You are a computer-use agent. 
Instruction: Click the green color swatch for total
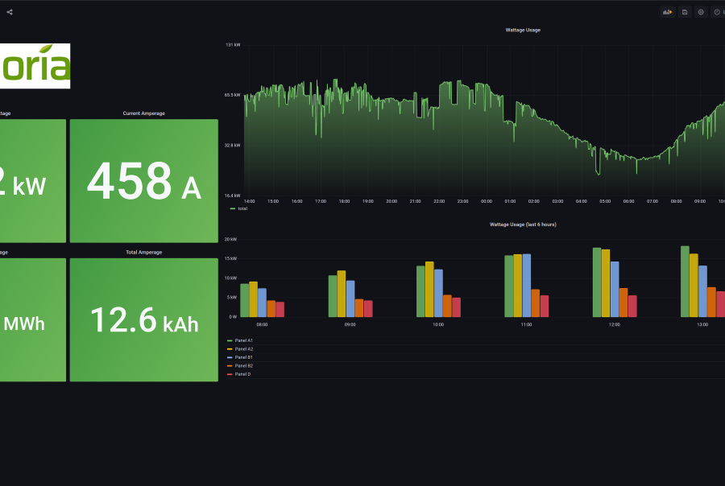[232, 208]
